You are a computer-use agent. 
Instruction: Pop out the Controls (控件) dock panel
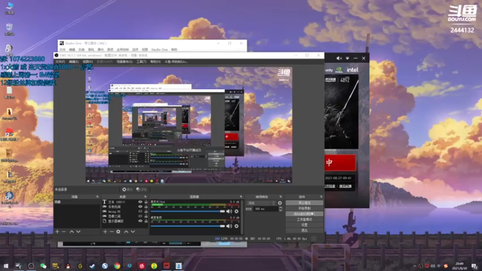pos(321,197)
